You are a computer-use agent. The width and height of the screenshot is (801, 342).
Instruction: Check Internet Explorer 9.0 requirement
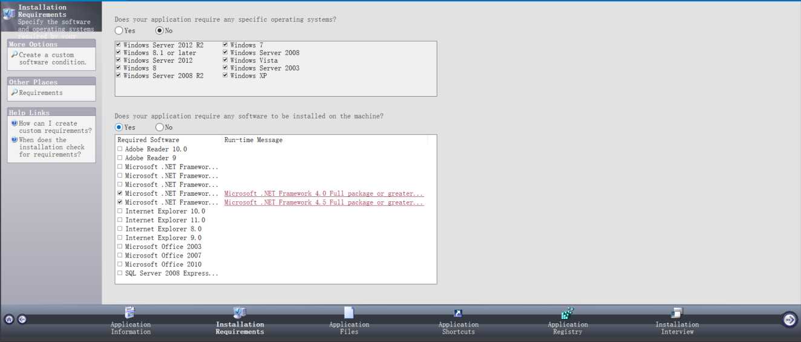[120, 238]
